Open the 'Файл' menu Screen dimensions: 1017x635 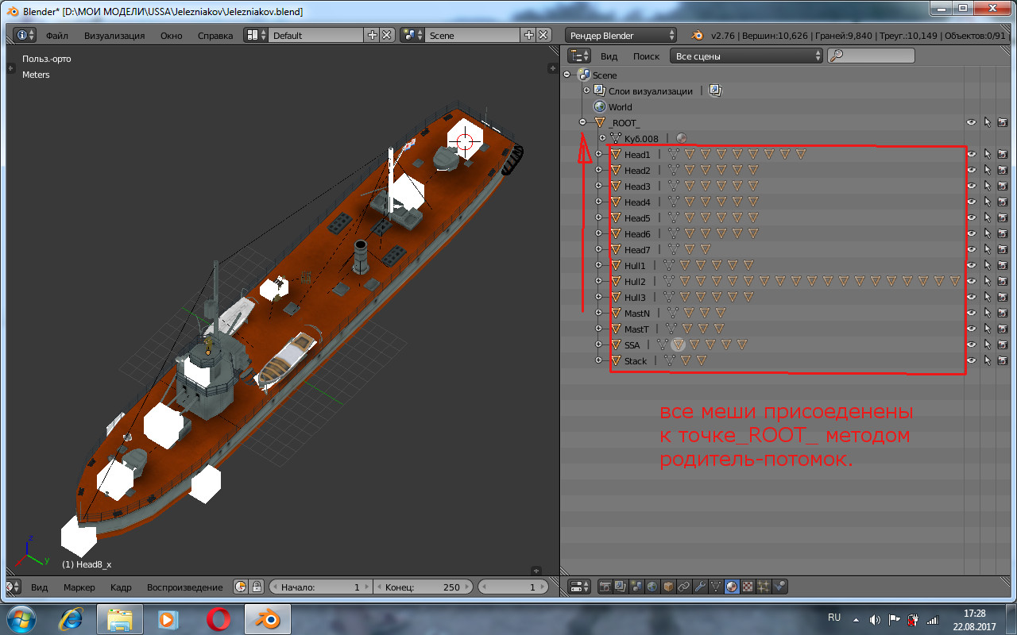[x=56, y=36]
